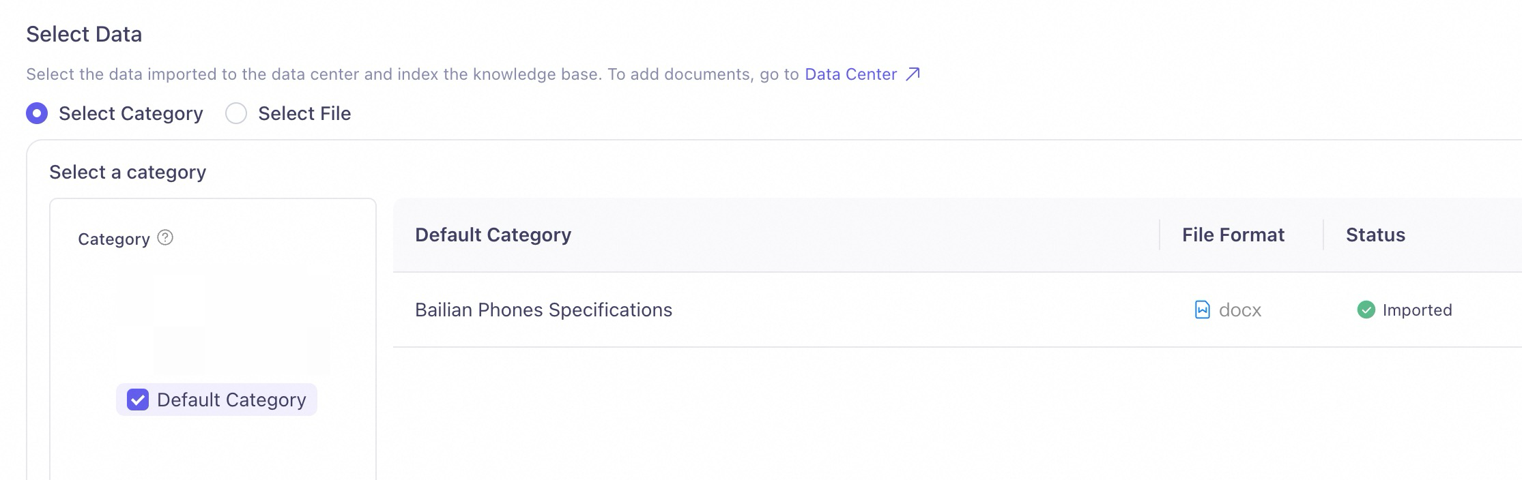Screen dimensions: 1522x480
Task: Click the Bailian Phones Specifications file name
Action: 543,310
